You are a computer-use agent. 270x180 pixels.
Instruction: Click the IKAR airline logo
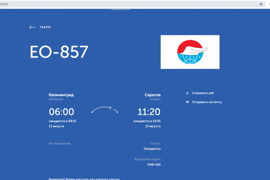pyautogui.click(x=190, y=52)
